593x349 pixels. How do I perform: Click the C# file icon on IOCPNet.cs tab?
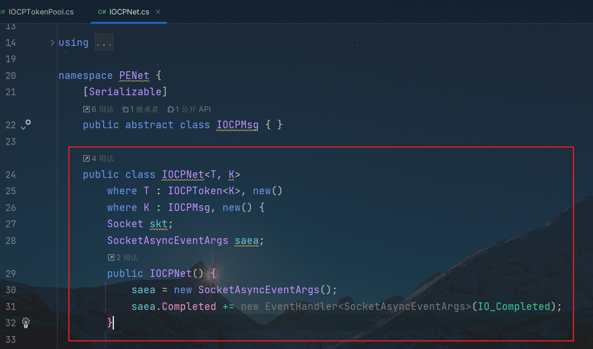pyautogui.click(x=102, y=12)
